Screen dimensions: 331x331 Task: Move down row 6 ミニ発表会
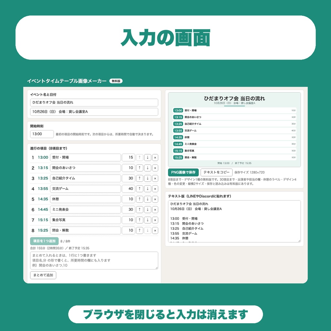[x=147, y=209]
